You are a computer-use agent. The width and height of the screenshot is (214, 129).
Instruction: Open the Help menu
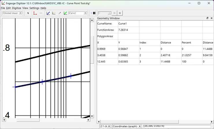click(x=43, y=8)
